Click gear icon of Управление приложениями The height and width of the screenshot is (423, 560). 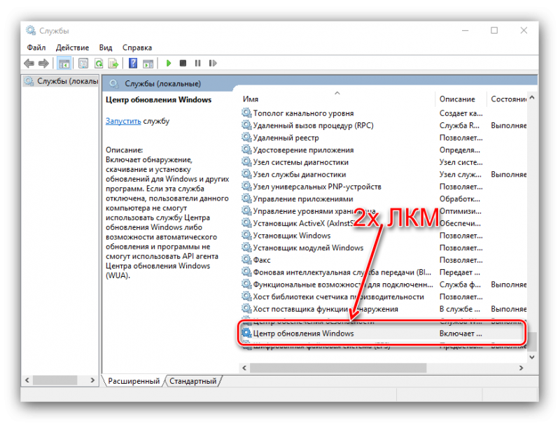[x=246, y=199]
